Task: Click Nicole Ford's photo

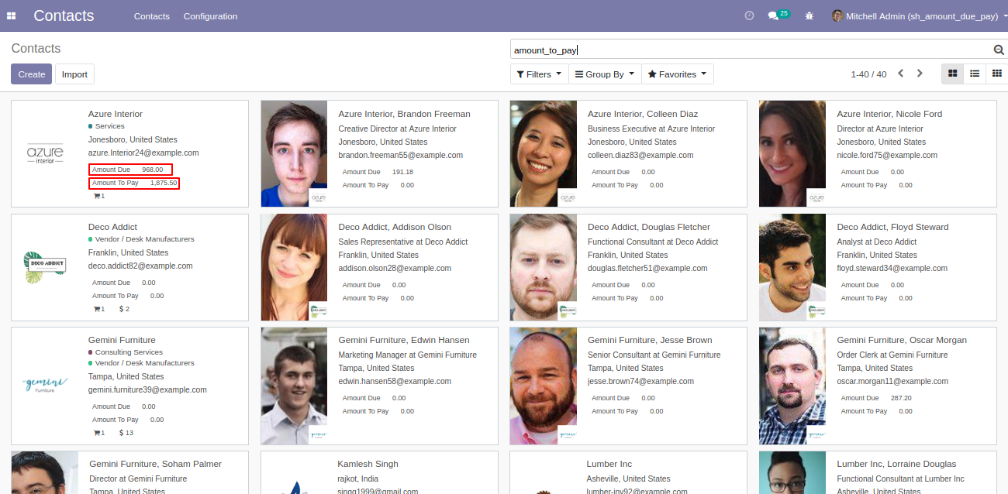Action: tap(792, 153)
